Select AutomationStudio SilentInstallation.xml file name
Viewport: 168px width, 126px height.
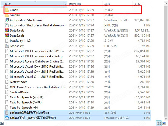(38, 25)
